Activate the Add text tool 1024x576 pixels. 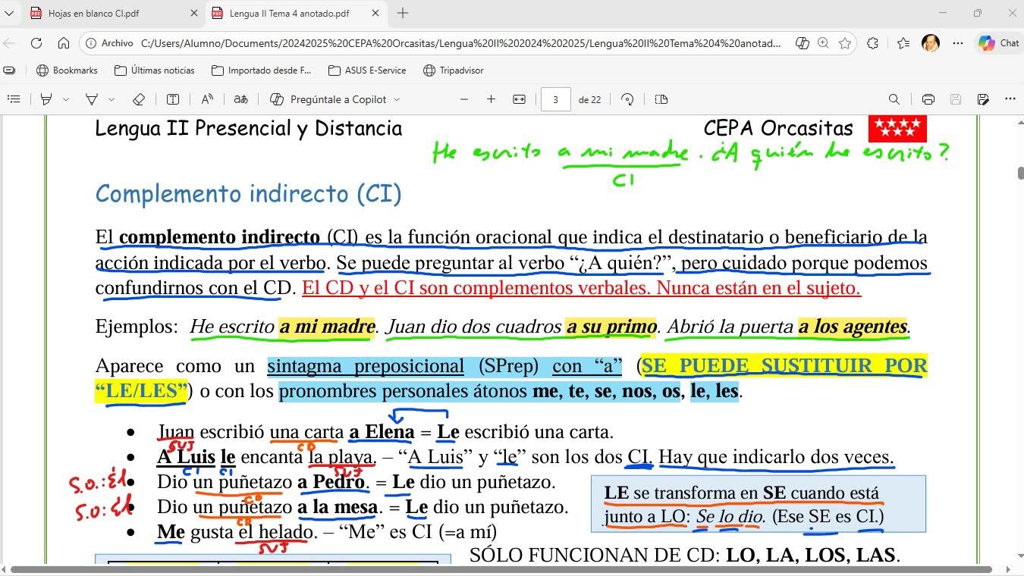(x=173, y=99)
